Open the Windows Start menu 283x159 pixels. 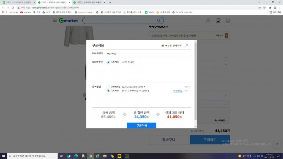click(3, 156)
